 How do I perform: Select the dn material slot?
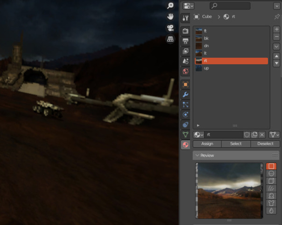click(x=232, y=46)
